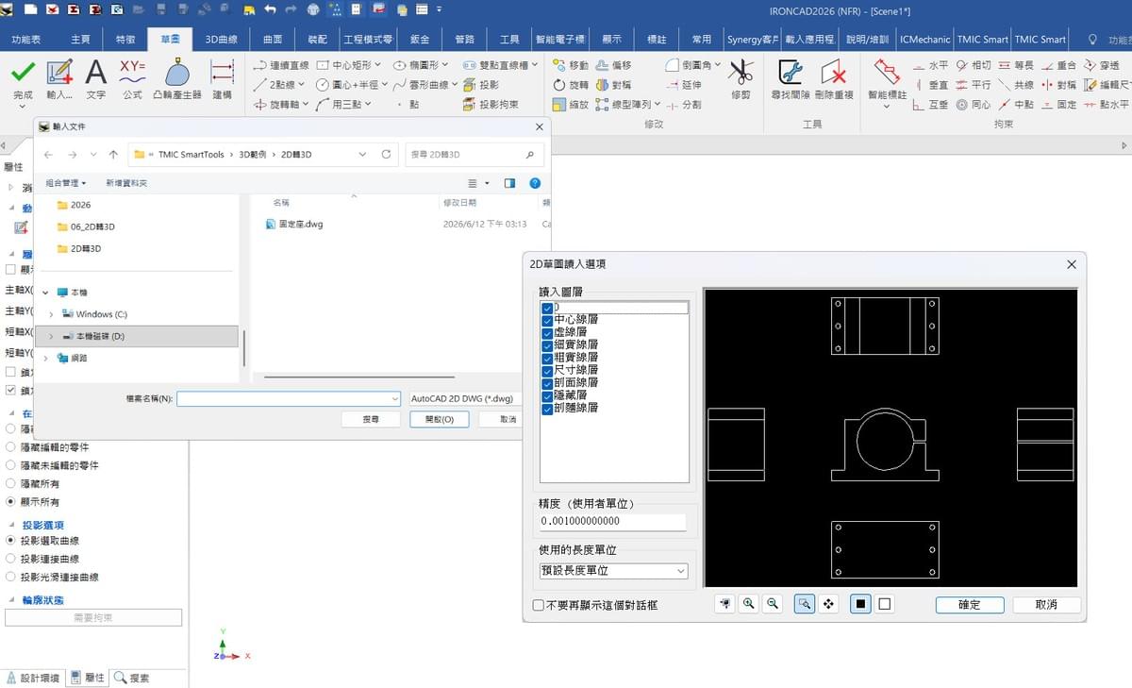Open the 橢圓形 ellipse tool dropdown
The image size is (1132, 688).
pos(446,65)
